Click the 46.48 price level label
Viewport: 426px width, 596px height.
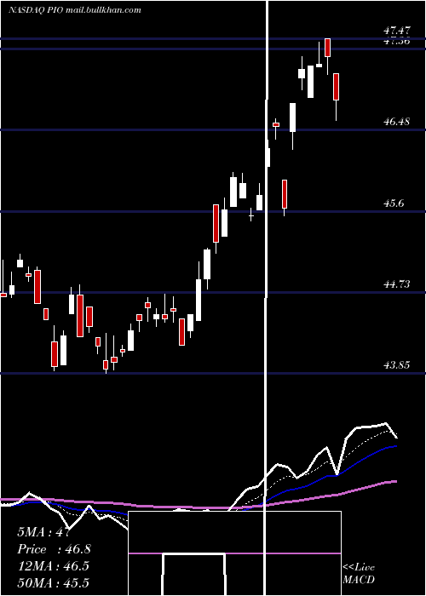point(397,122)
